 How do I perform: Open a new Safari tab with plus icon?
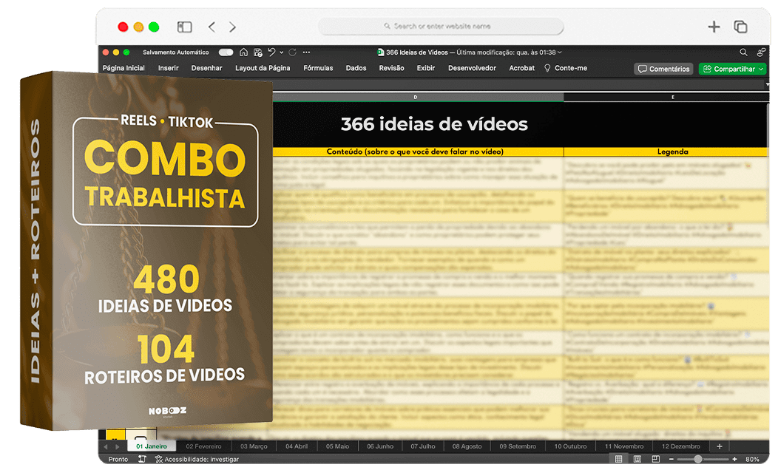pyautogui.click(x=714, y=27)
